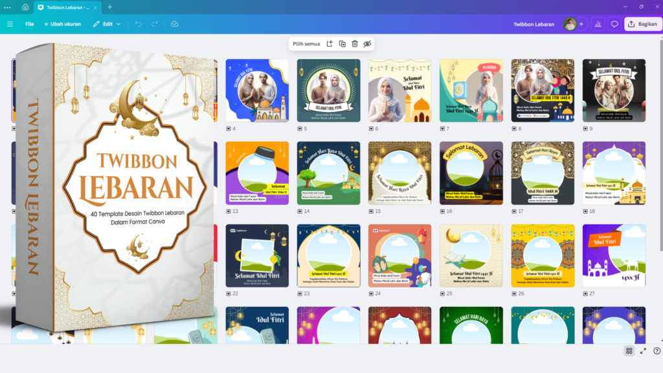Delete selected pages with the trash icon
The height and width of the screenshot is (373, 663).
pyautogui.click(x=355, y=44)
